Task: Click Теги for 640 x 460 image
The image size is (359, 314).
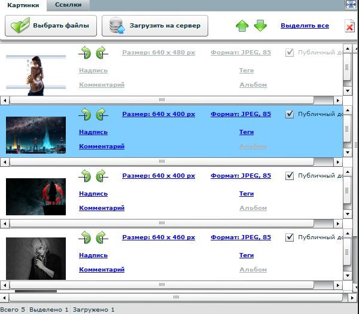Action: [247, 255]
